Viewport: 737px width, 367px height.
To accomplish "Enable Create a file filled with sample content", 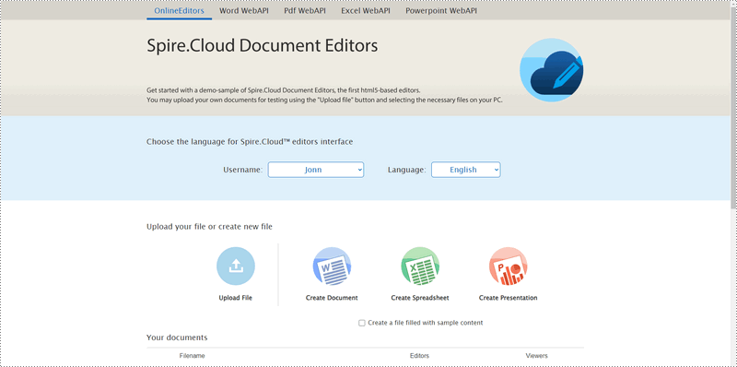I will pos(361,323).
